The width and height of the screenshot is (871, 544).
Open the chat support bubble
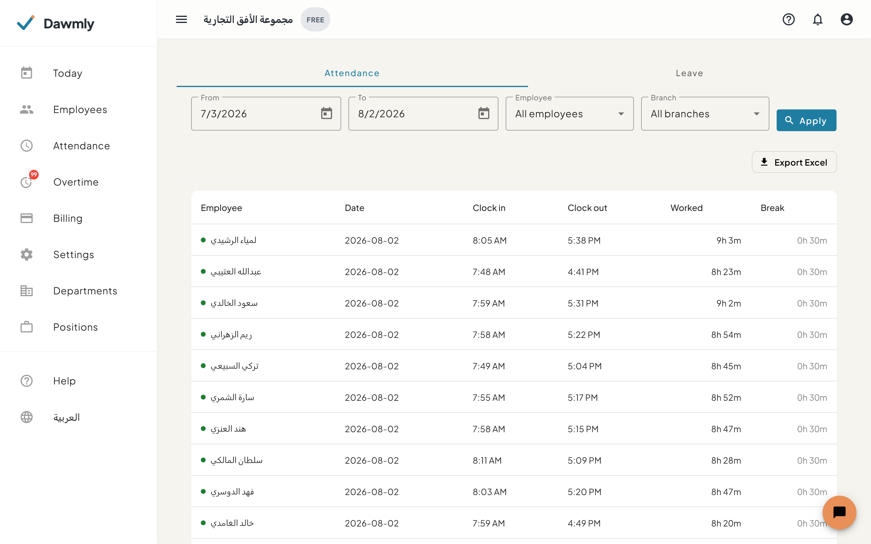[x=839, y=512]
